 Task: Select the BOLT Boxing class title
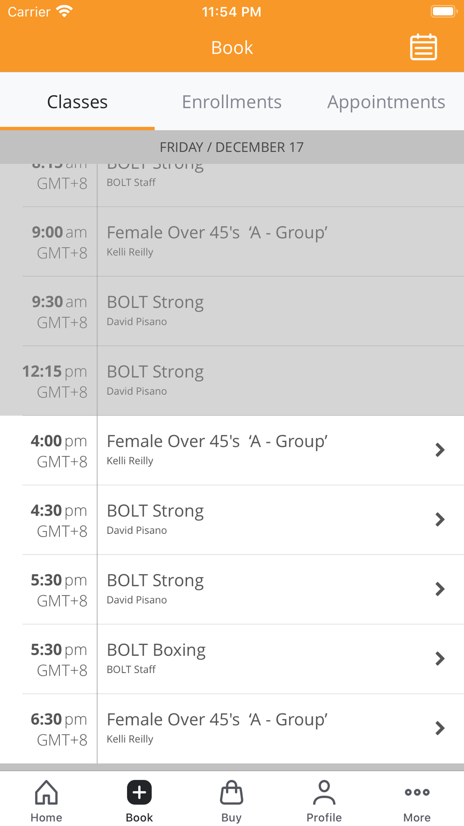[156, 650]
